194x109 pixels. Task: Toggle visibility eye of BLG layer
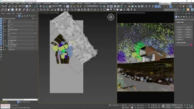coord(5,26)
